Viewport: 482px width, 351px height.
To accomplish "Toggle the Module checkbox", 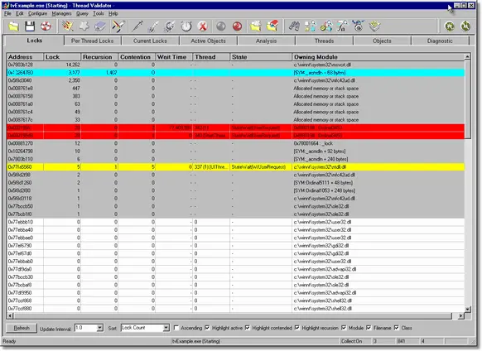I will tap(344, 328).
